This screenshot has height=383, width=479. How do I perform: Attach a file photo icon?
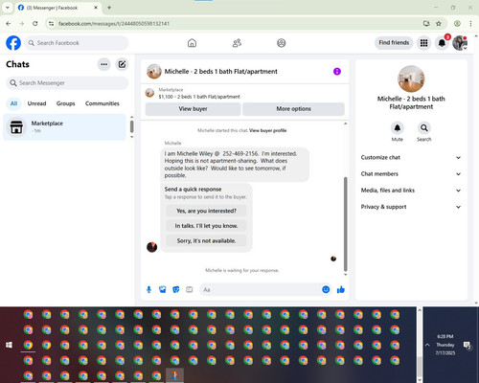point(163,290)
